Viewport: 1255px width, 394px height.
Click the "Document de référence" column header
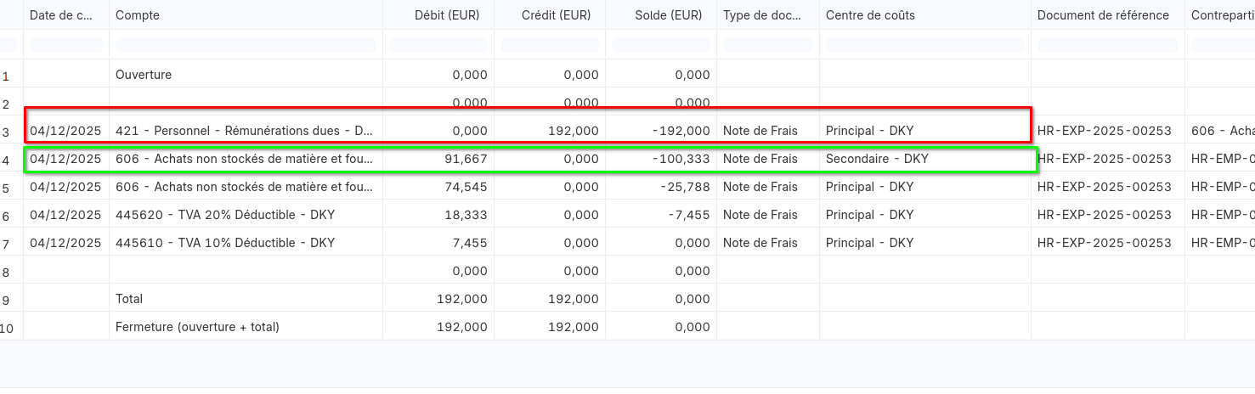tap(1103, 15)
